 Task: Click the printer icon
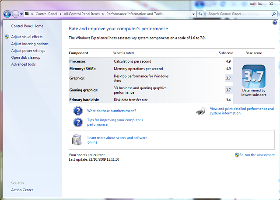pos(201,111)
